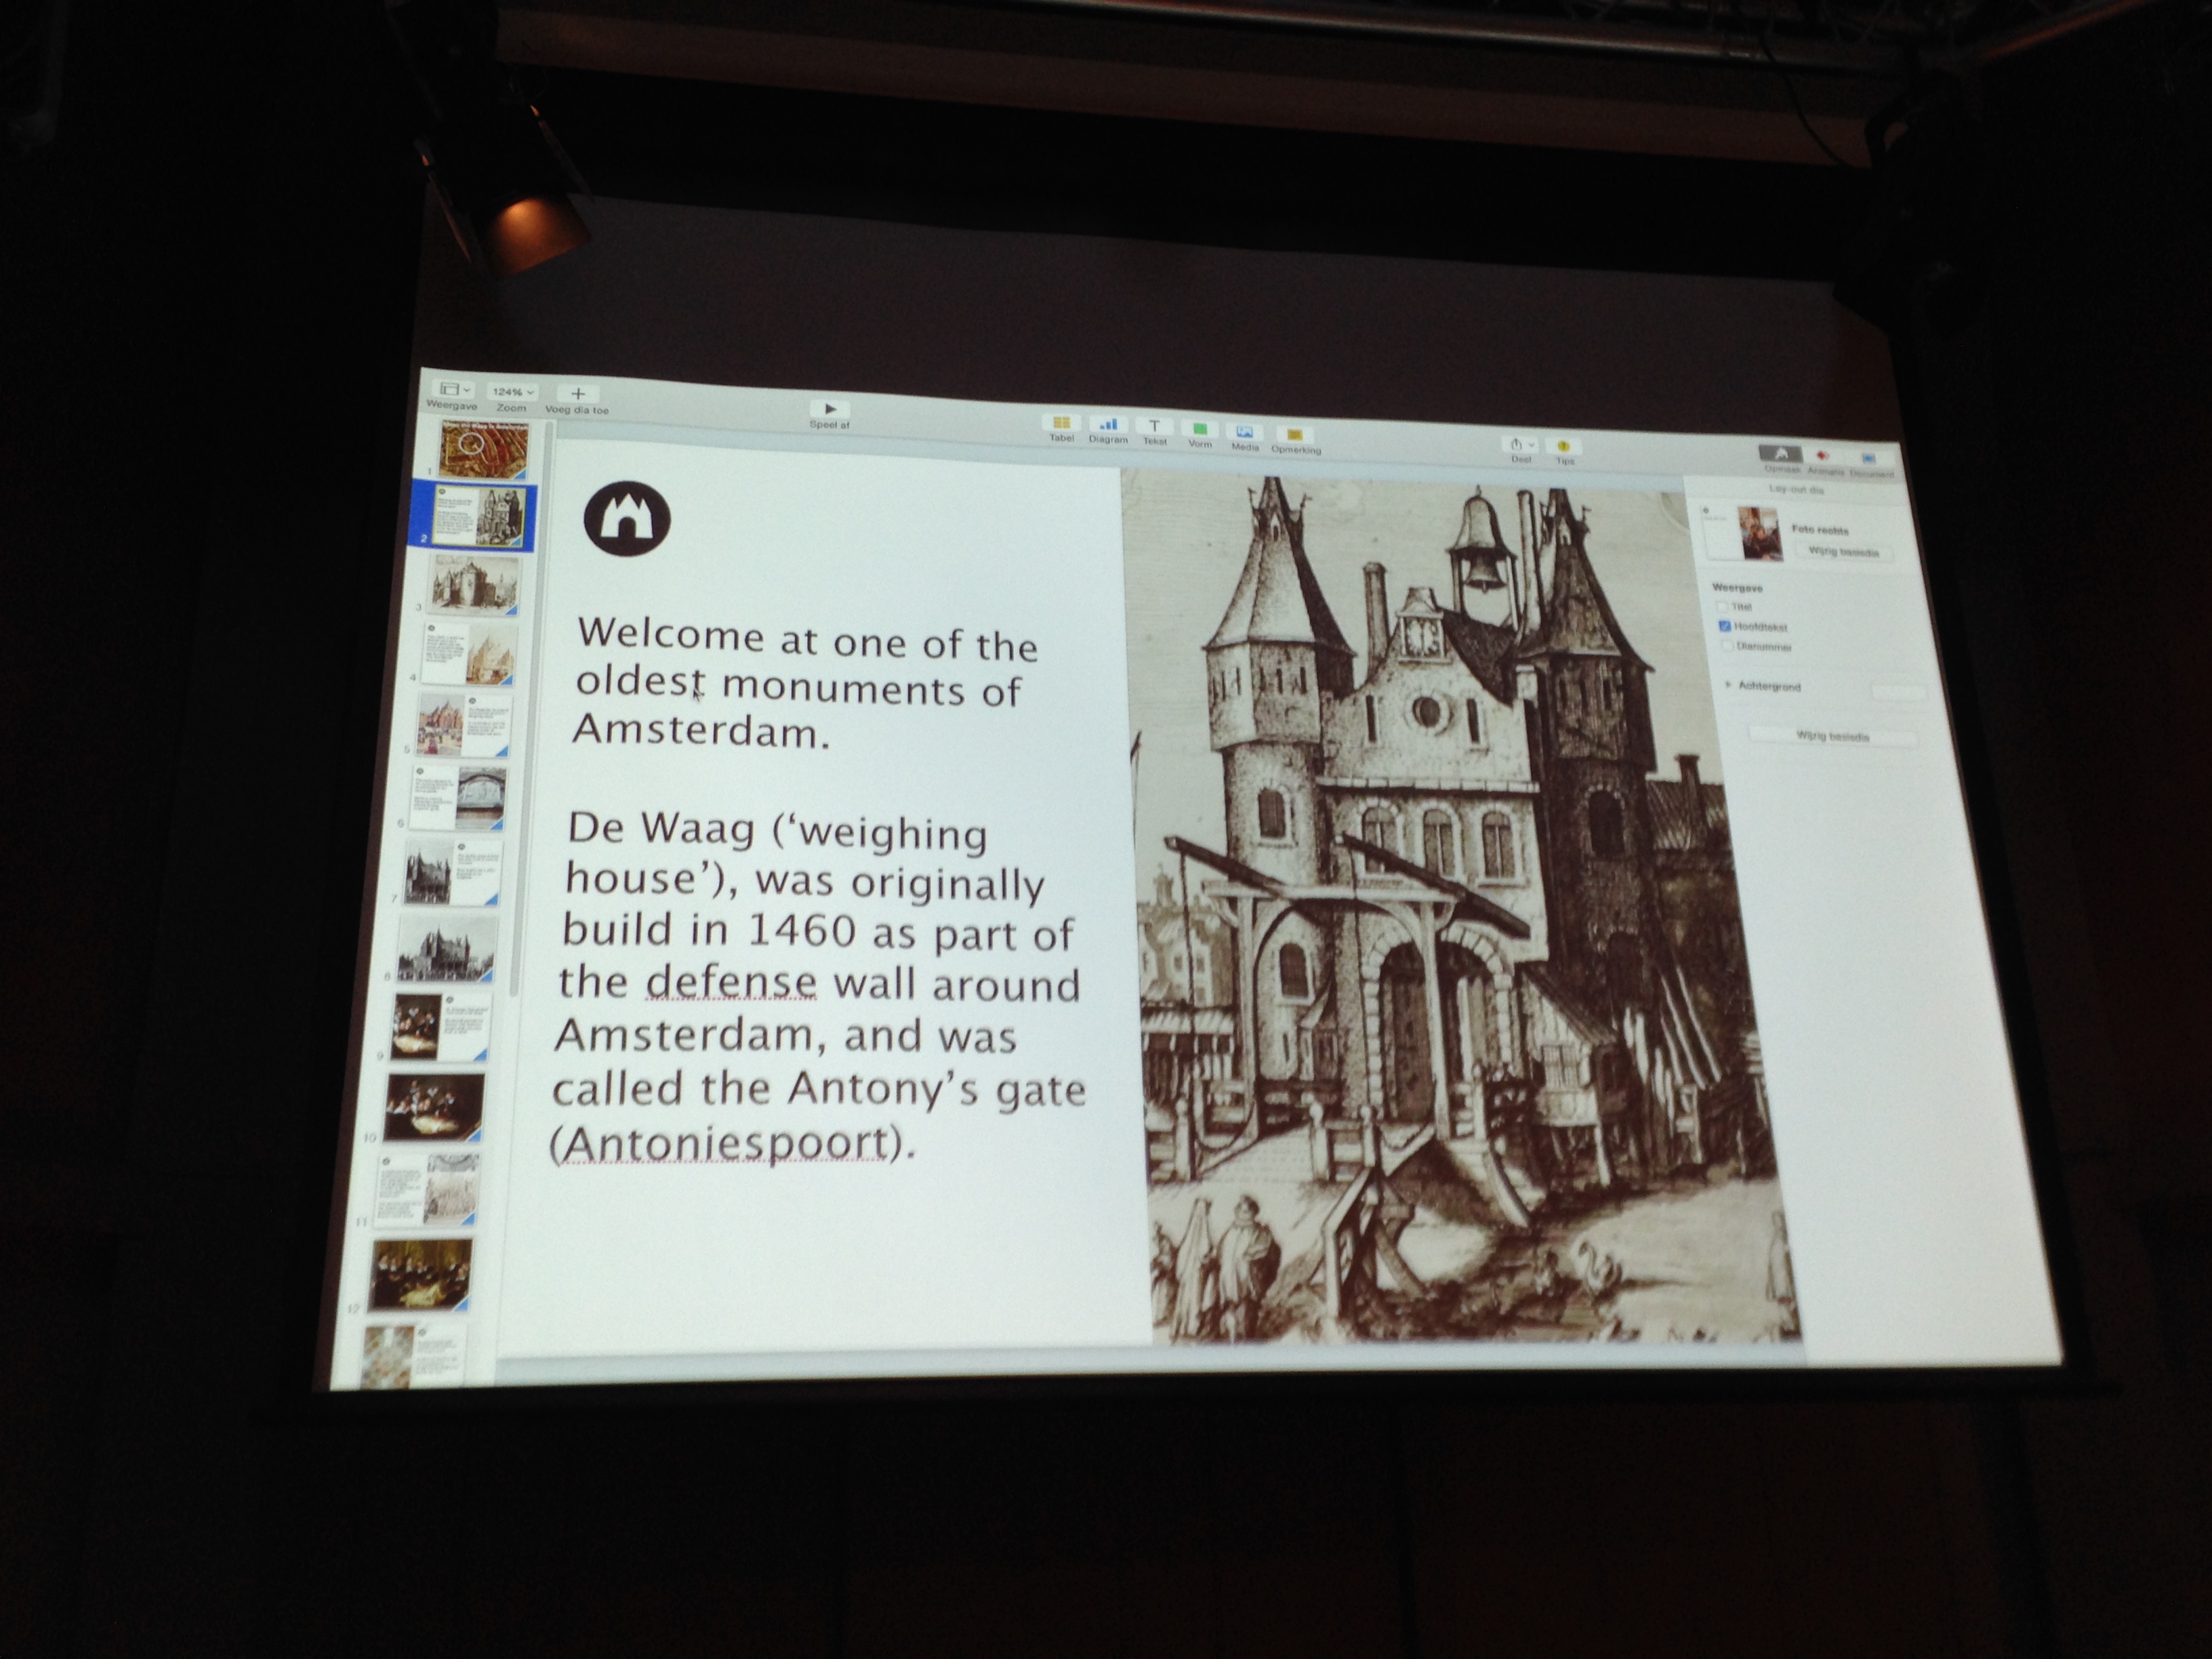Open the 124% zoom dropdown
This screenshot has height=1659, width=2212.
point(513,392)
